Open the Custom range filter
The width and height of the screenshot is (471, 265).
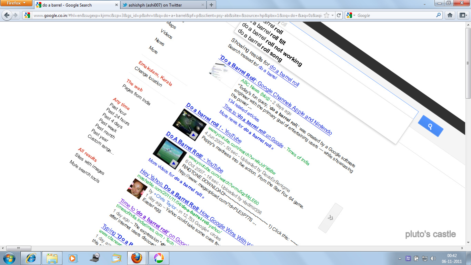100,145
